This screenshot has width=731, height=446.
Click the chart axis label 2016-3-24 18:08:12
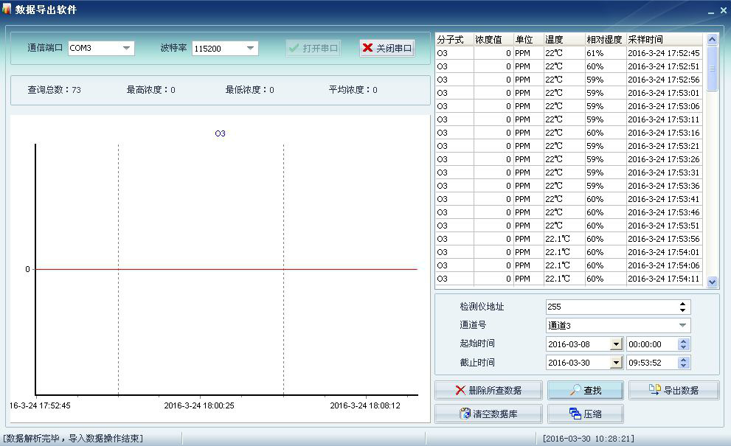pos(365,405)
